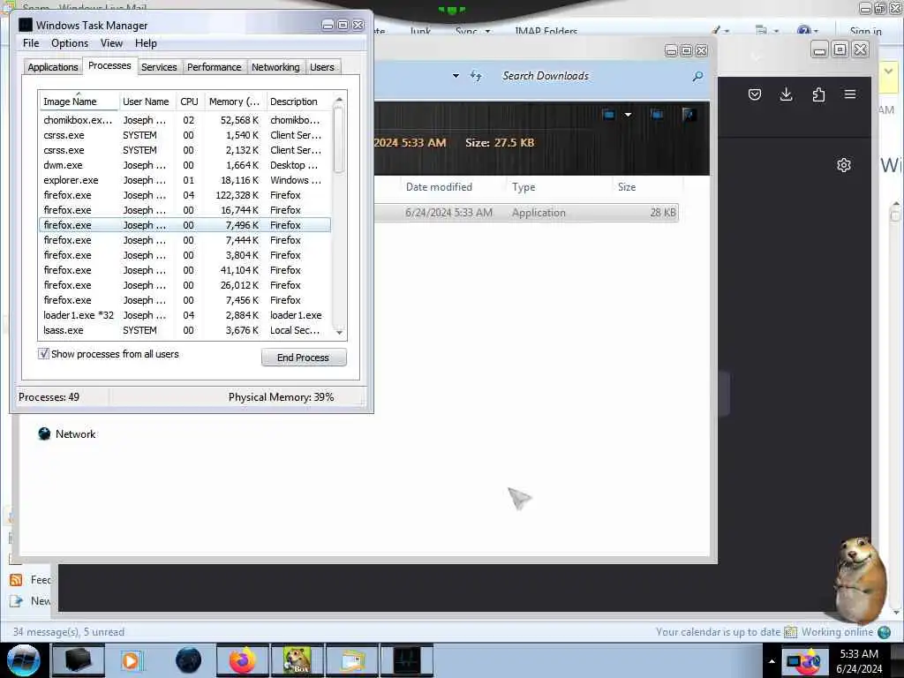The width and height of the screenshot is (904, 678).
Task: Open the Help menu in Task Manager
Action: (146, 43)
